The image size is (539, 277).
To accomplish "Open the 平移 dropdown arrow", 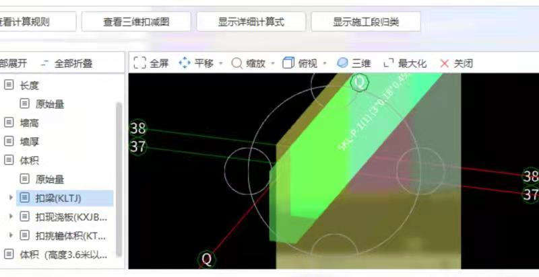I will [221, 63].
